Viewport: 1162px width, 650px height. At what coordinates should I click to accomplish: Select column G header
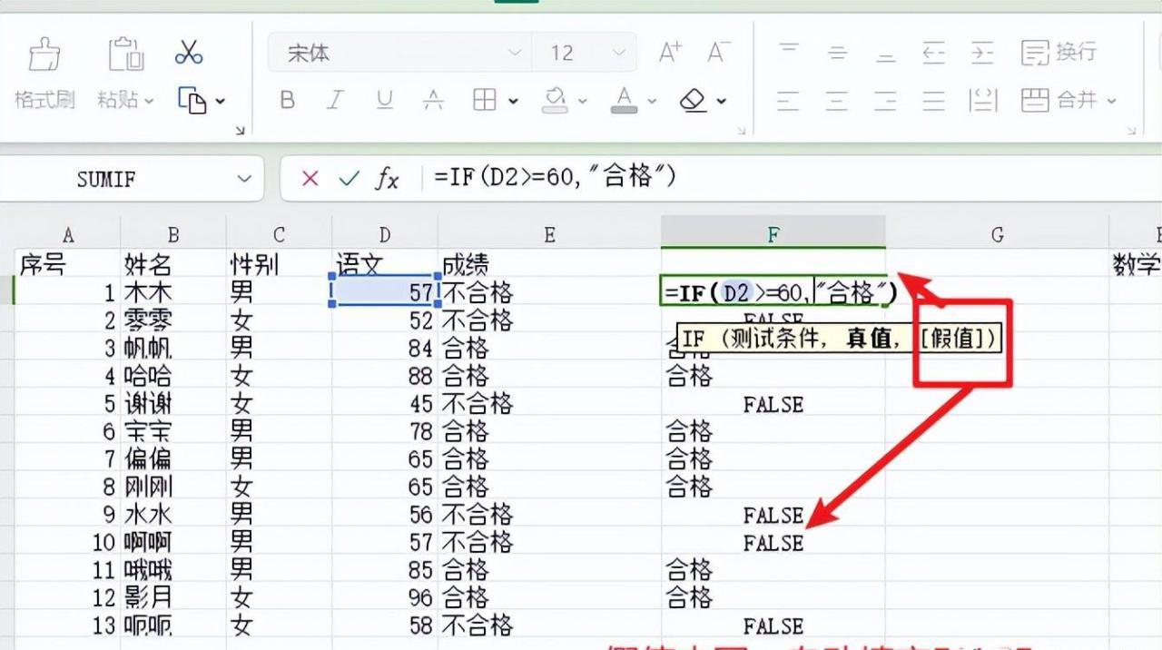(x=997, y=235)
